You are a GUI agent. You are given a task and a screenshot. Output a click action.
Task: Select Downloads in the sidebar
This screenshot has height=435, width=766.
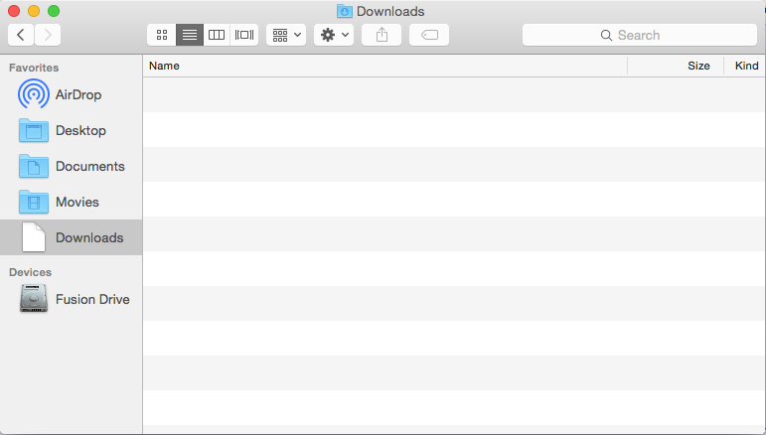coord(72,237)
